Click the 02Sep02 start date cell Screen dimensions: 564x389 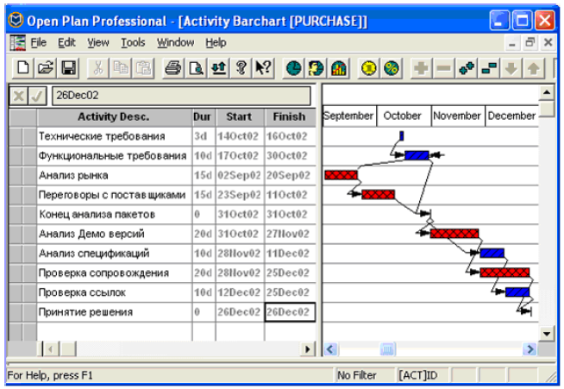coord(240,175)
